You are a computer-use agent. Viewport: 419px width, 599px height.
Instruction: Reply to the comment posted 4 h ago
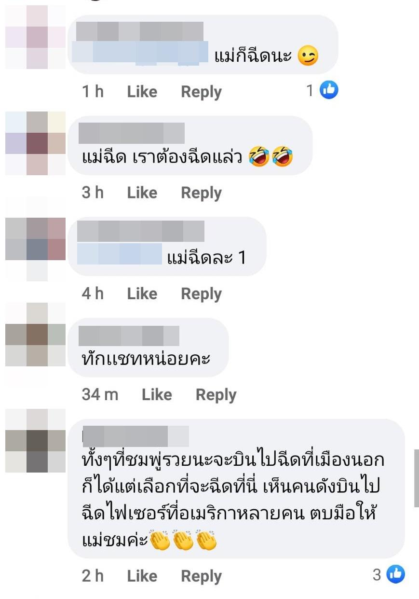pos(201,293)
